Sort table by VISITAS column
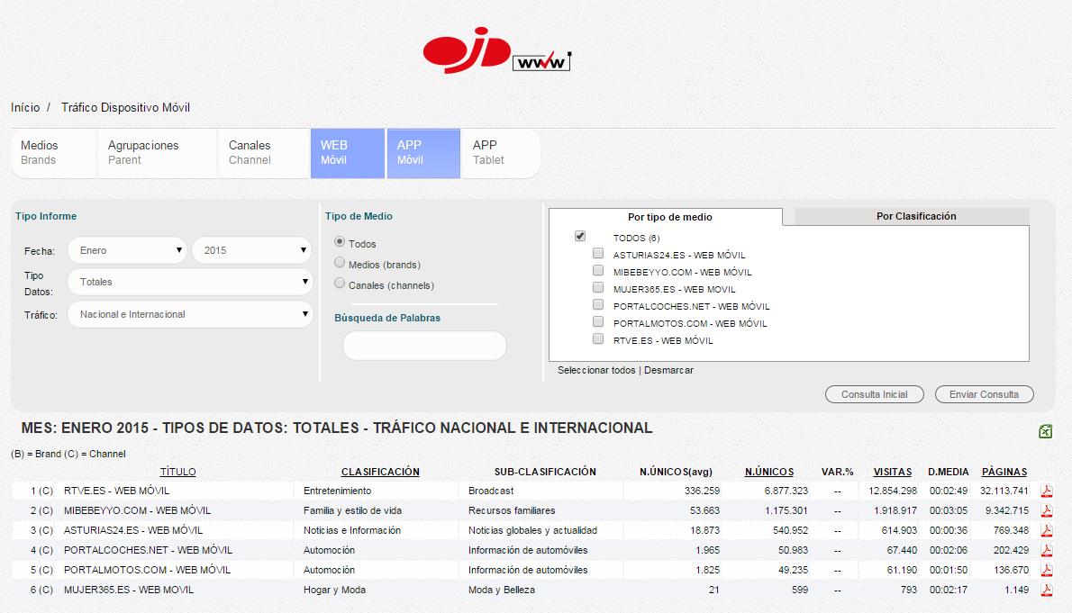 click(892, 472)
